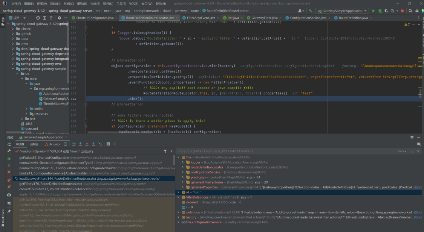424x232 pixels.
Task: Click 'gateway' in the breadcrumb path
Action: point(181,11)
